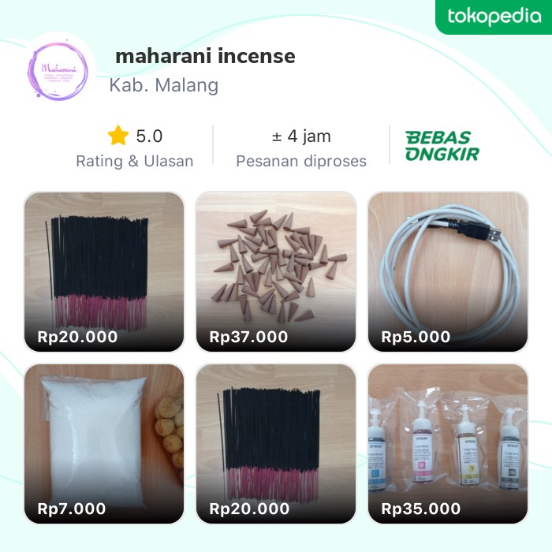Screen dimensions: 552x552
Task: Open the black incense sticks product at Rp20.000
Action: (104, 272)
